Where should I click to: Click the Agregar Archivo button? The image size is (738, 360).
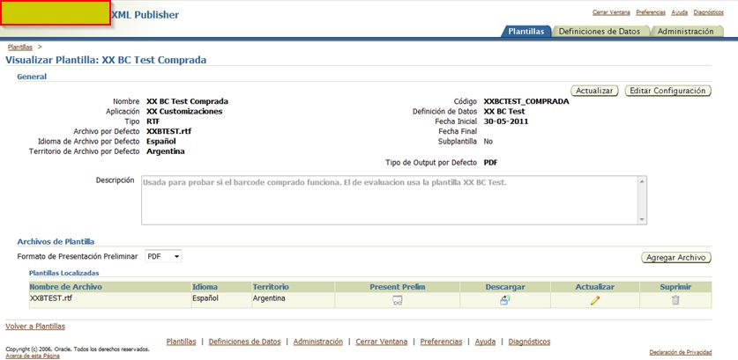click(x=676, y=258)
